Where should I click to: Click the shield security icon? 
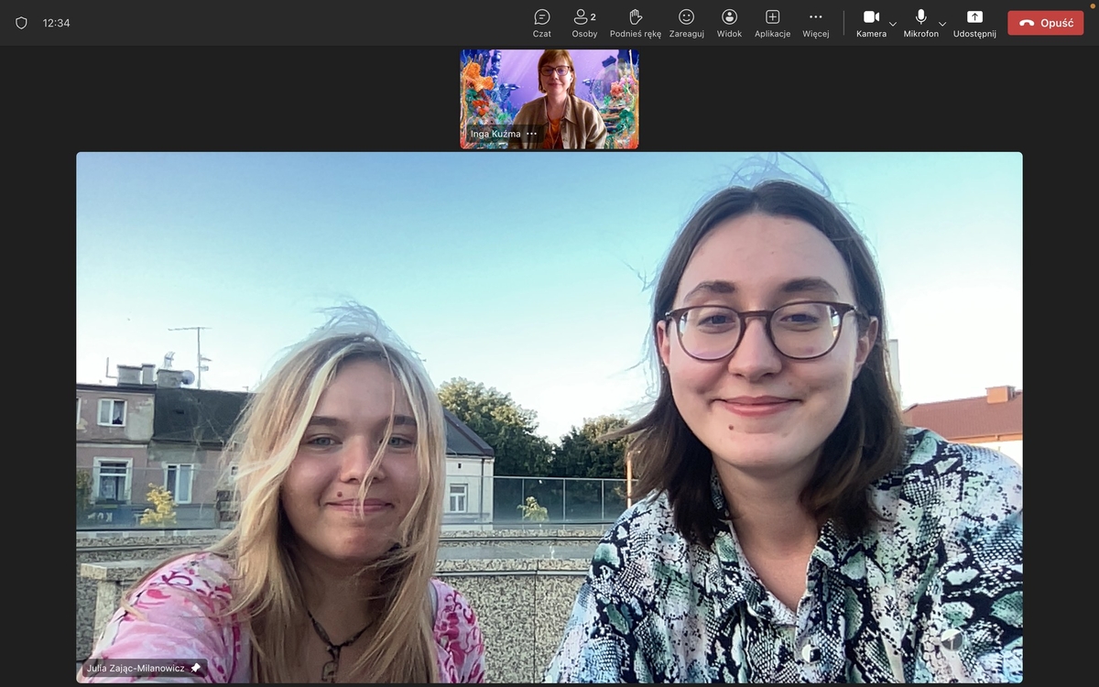point(21,23)
